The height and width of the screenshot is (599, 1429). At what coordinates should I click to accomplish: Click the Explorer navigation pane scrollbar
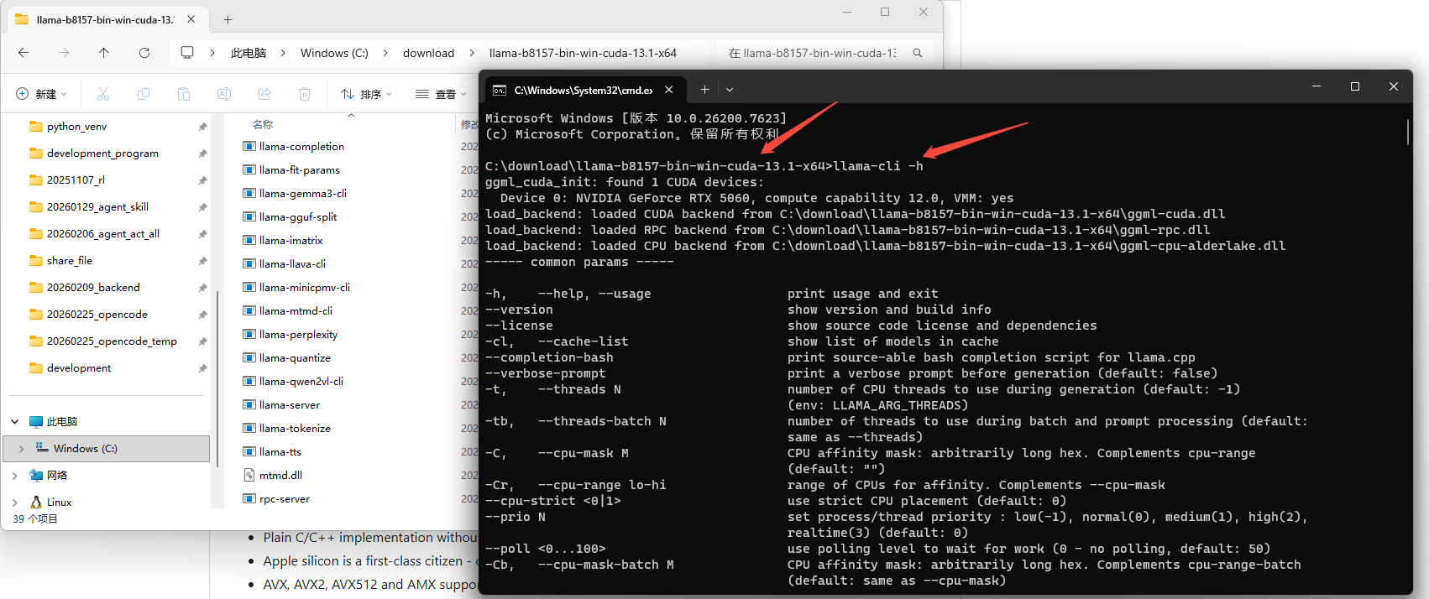(217, 378)
